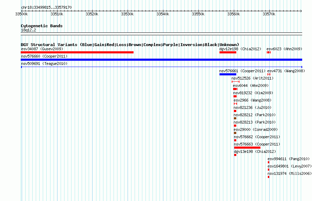Open the nsv819232 (Kim2009) label

(253, 93)
